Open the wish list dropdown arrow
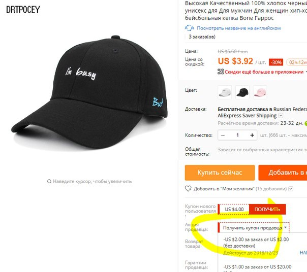 tap(291, 189)
